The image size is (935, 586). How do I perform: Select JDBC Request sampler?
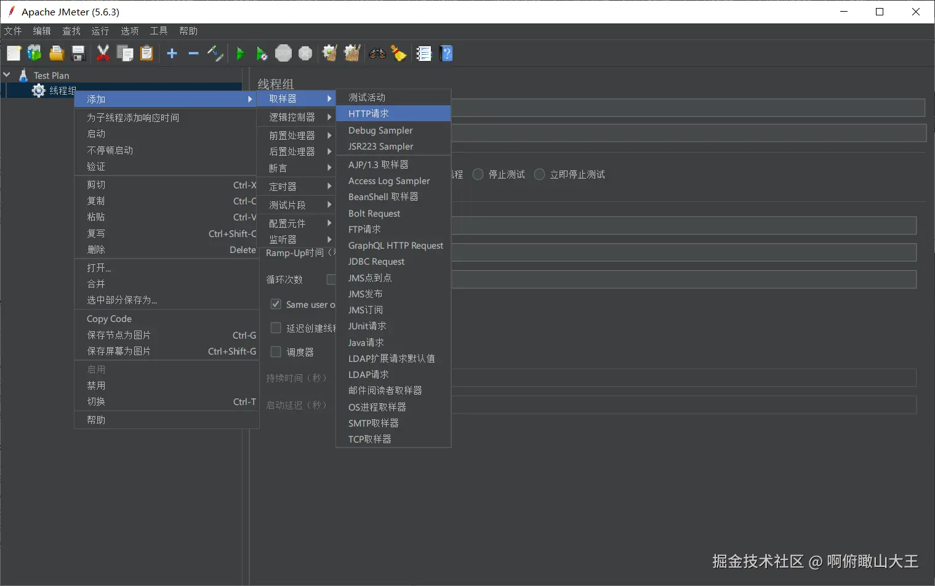(x=393, y=262)
